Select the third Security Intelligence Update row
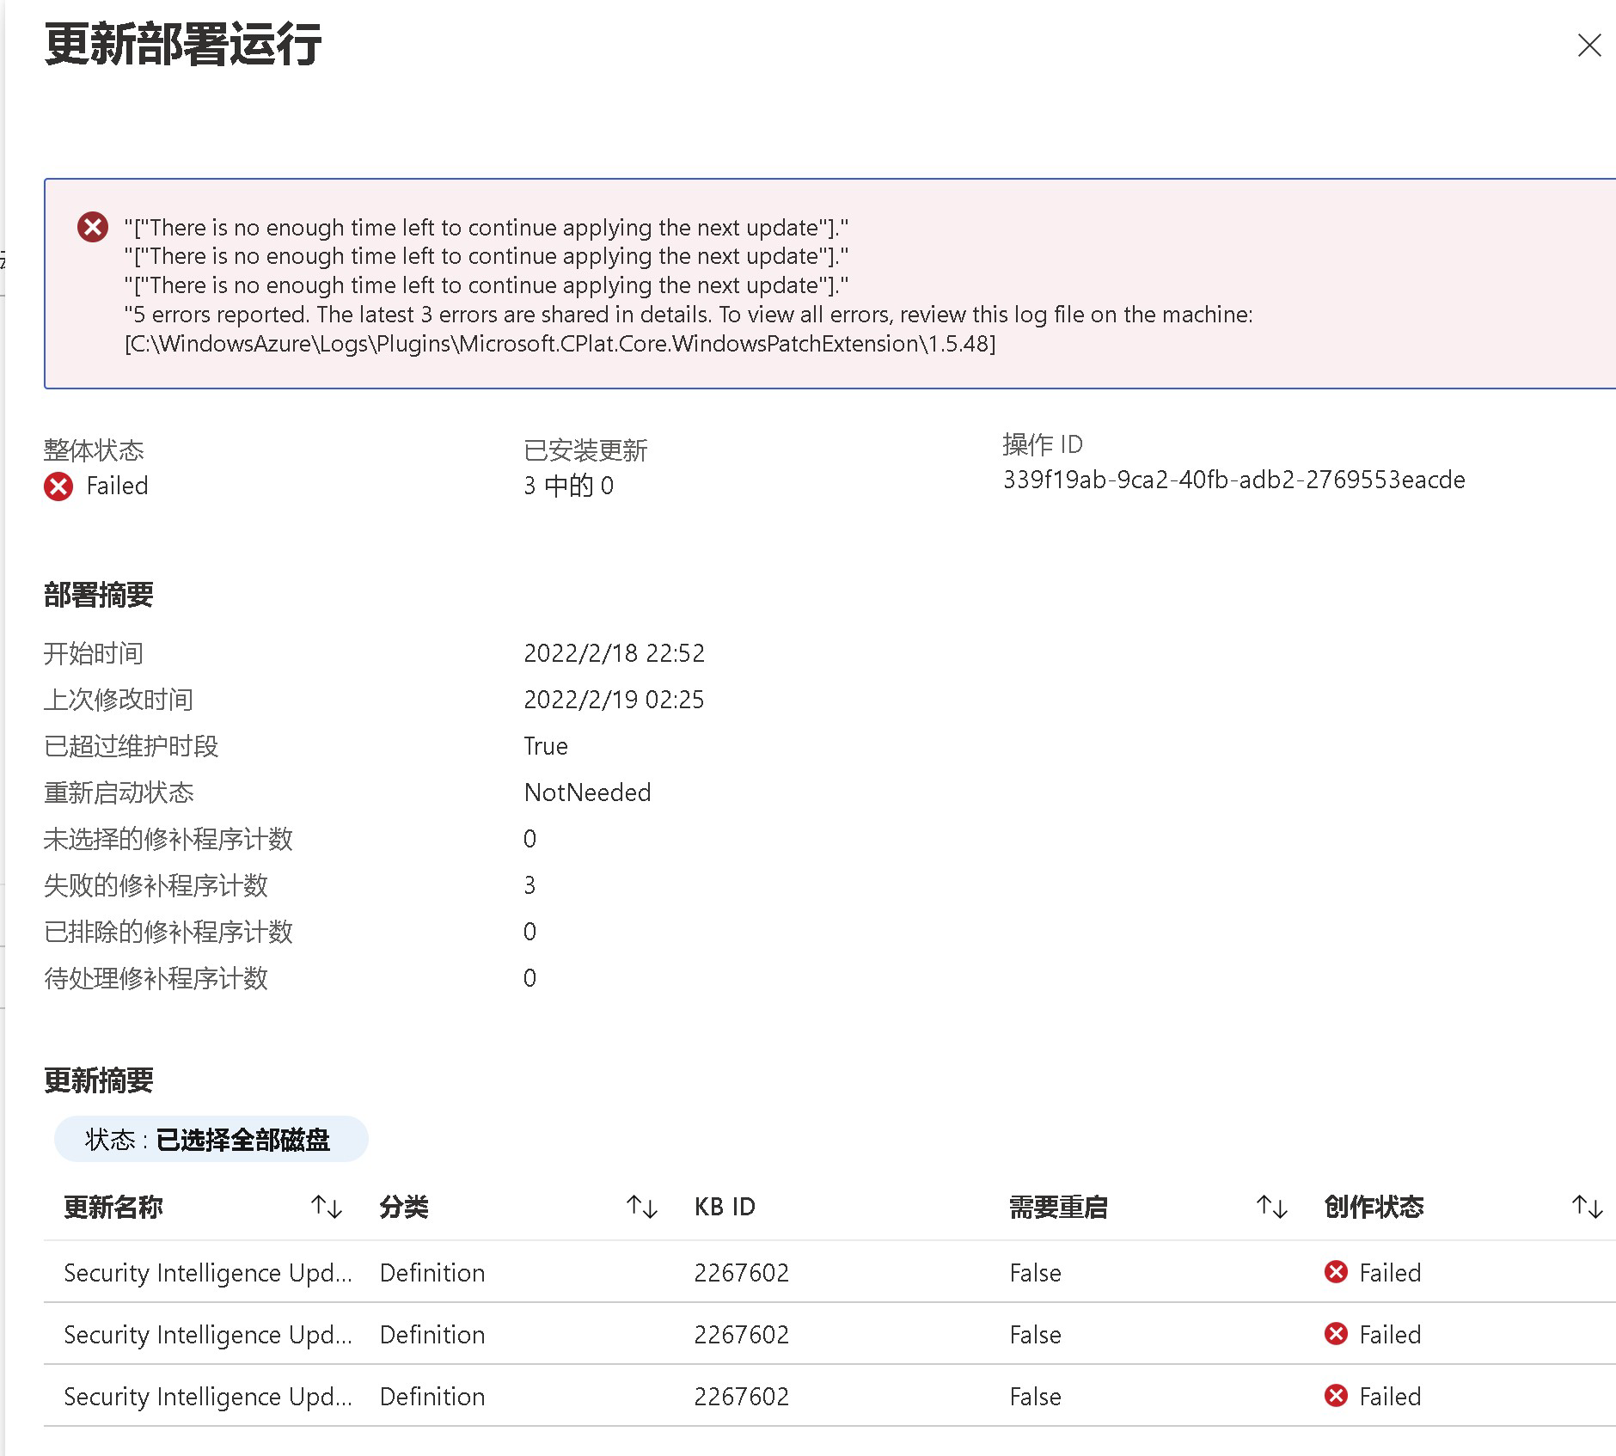The height and width of the screenshot is (1456, 1616). pyautogui.click(x=208, y=1396)
